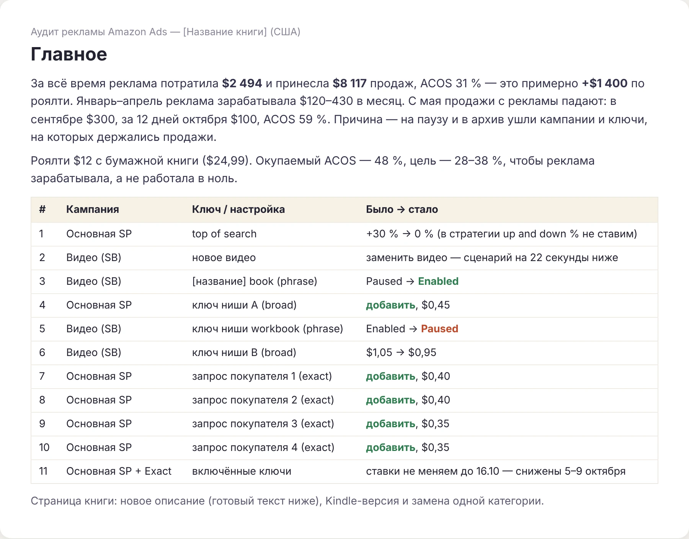The height and width of the screenshot is (539, 689).
Task: Click "добавить, $0,35" in row 9
Action: coord(408,424)
